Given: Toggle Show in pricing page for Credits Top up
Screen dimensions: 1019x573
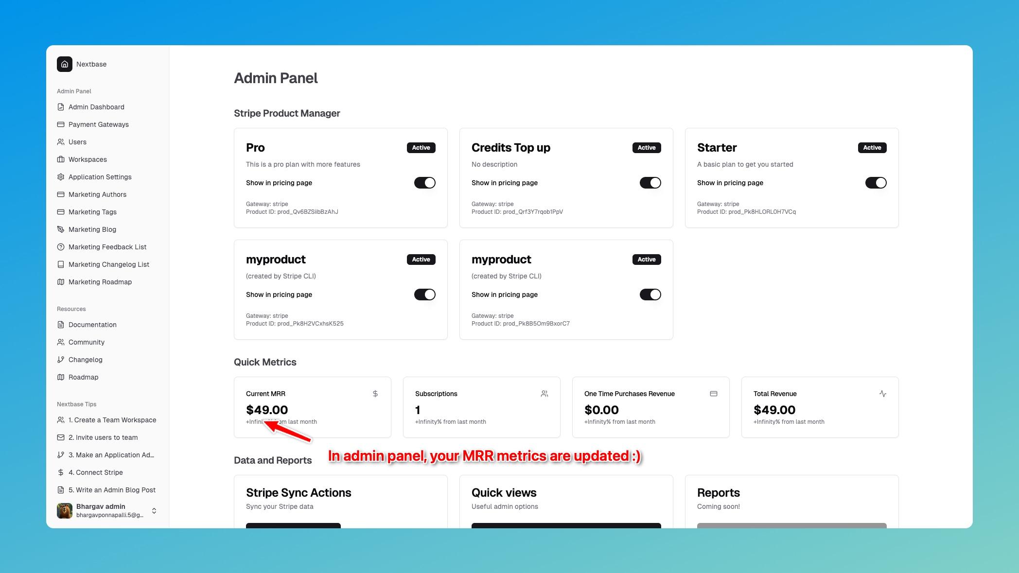Looking at the screenshot, I should point(650,183).
